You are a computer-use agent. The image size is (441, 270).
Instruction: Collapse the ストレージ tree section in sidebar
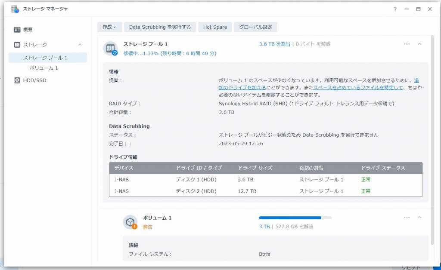click(80, 45)
